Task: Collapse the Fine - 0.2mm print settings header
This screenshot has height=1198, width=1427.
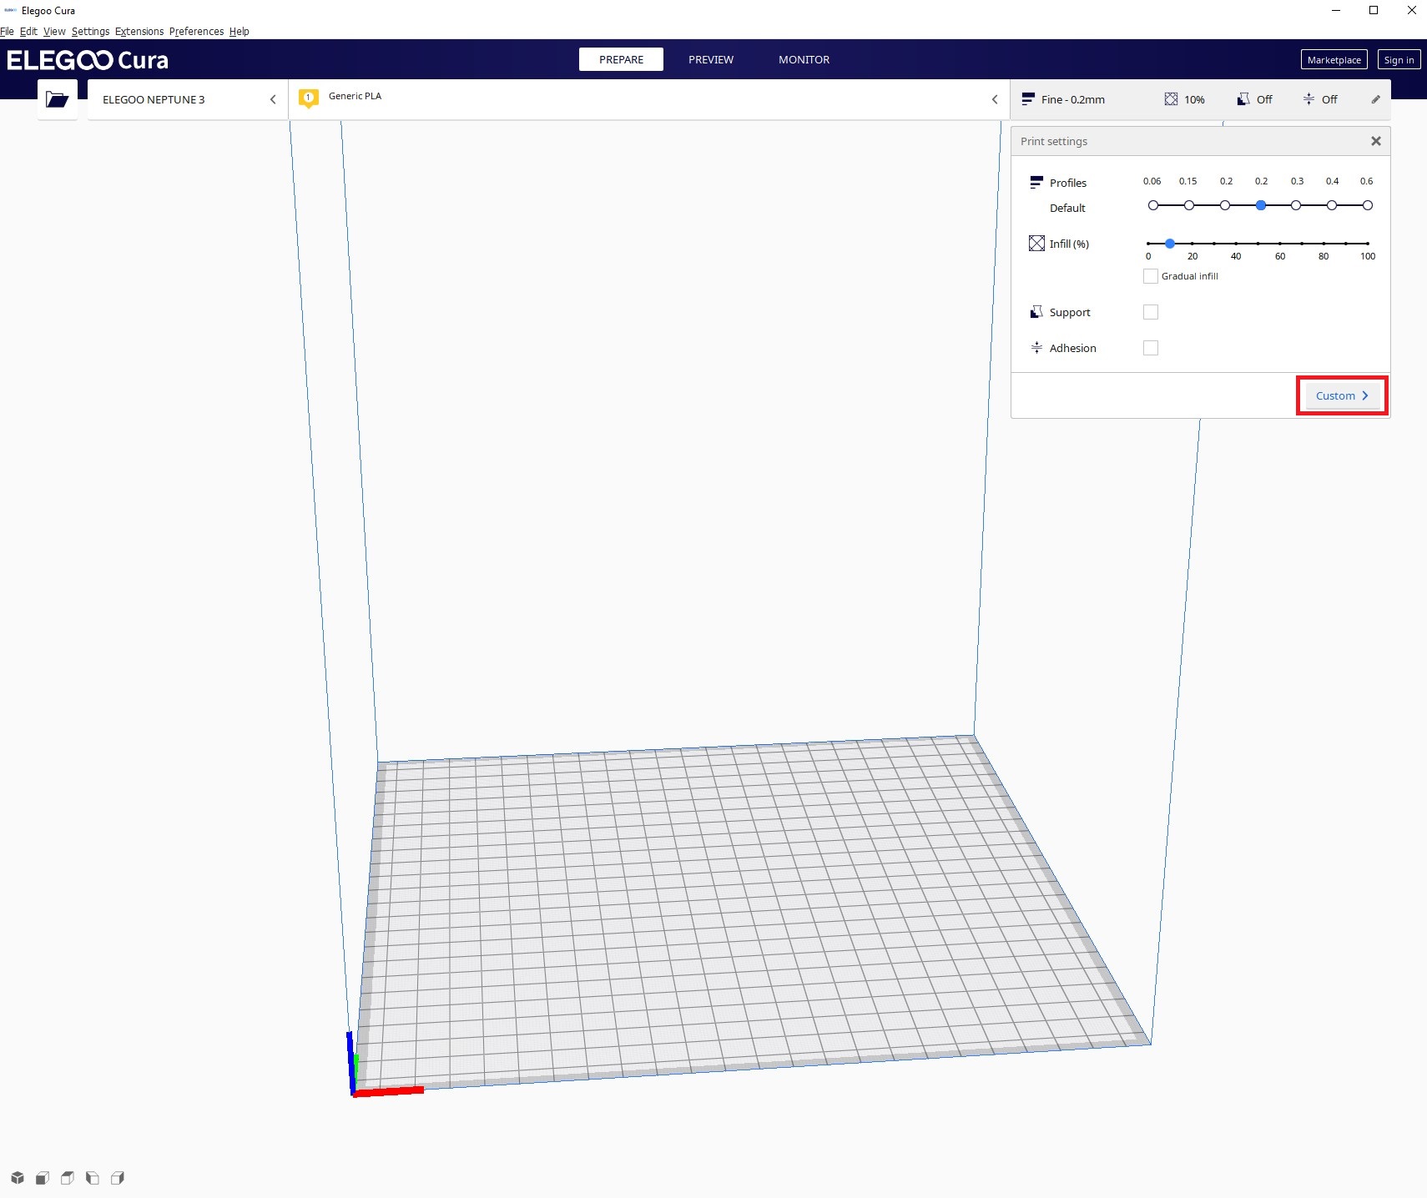Action: [1201, 99]
